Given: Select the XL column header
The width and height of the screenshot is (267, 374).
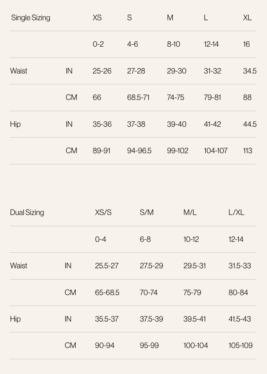Looking at the screenshot, I should click(247, 17).
